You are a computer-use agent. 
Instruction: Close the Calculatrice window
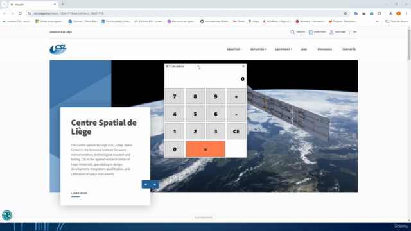click(243, 67)
